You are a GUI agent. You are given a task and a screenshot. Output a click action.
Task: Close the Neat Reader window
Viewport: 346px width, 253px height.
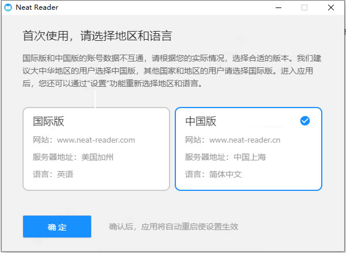tap(331, 7)
